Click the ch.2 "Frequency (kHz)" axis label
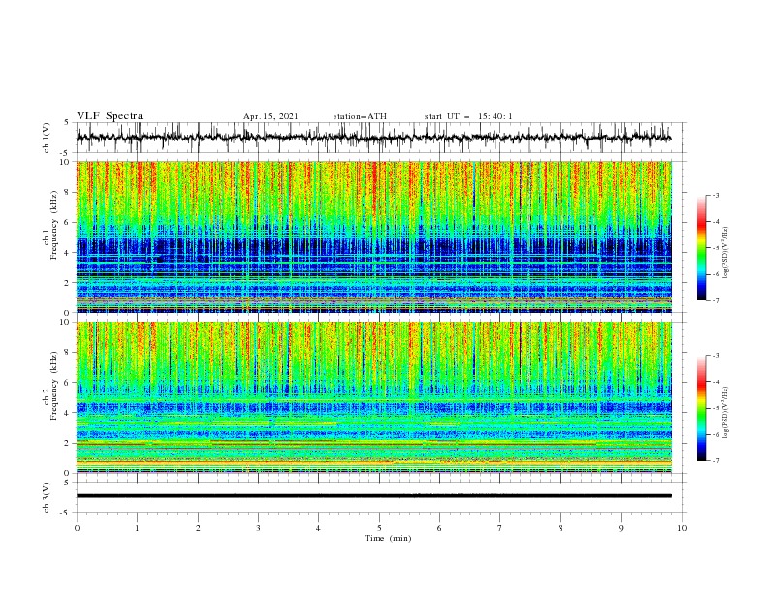This screenshot has width=768, height=593. pyautogui.click(x=53, y=386)
